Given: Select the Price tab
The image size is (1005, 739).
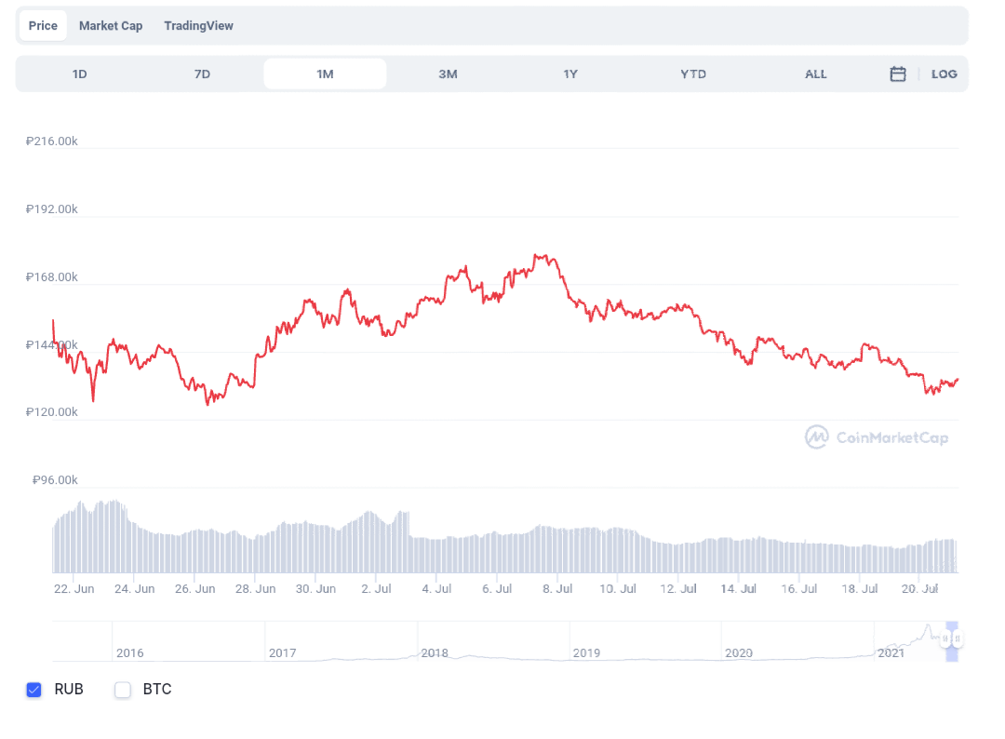Looking at the screenshot, I should [42, 25].
